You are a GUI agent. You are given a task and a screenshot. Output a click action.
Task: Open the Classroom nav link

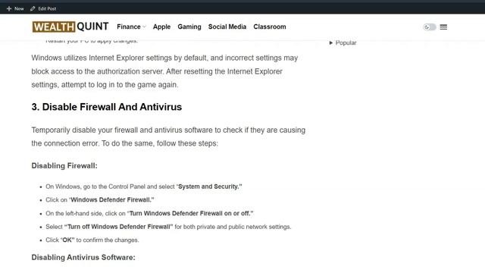pyautogui.click(x=270, y=27)
